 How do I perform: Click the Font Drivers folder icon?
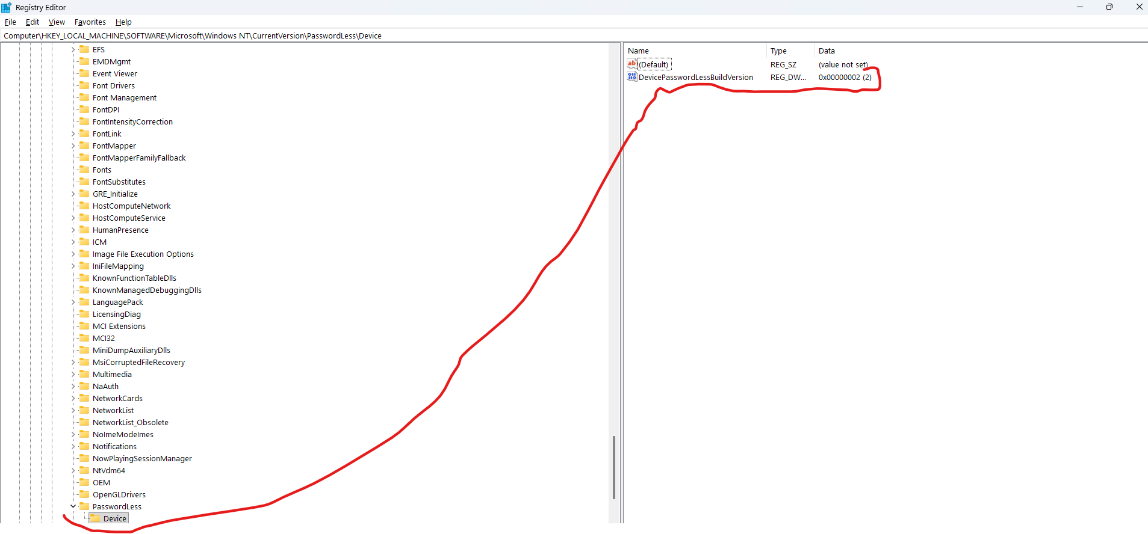84,85
